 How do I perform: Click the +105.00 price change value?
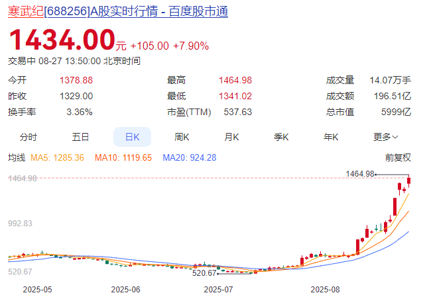pyautogui.click(x=150, y=46)
